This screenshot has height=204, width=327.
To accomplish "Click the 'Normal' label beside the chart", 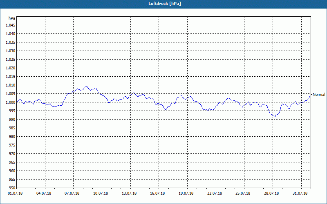I will pyautogui.click(x=319, y=95).
